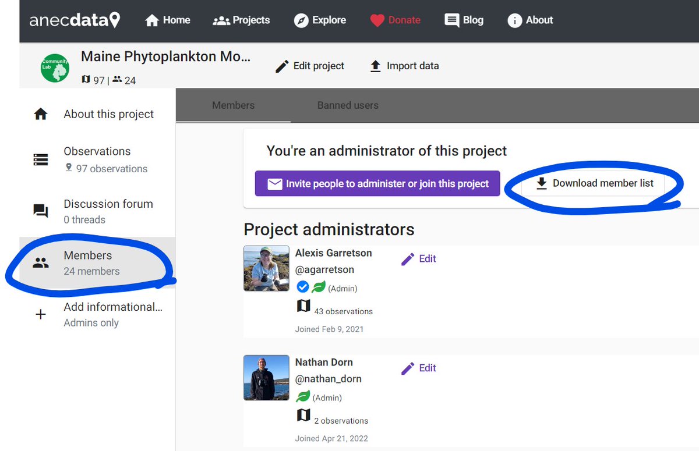Viewport: 699px width, 451px height.
Task: Click the 97 observations count under project title
Action: click(x=93, y=80)
